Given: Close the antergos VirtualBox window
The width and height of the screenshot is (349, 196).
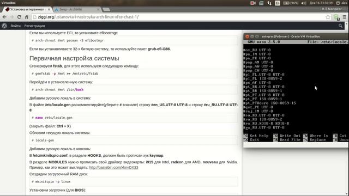Looking at the screenshot, I should (x=247, y=36).
